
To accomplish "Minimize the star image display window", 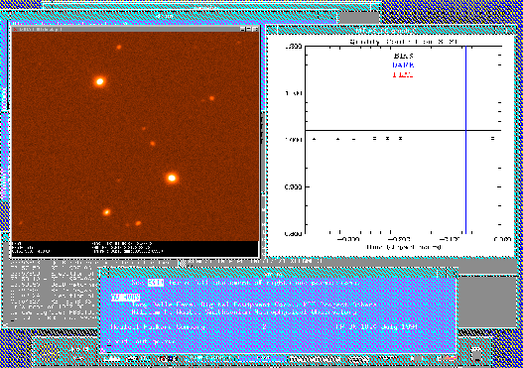I will (x=243, y=30).
